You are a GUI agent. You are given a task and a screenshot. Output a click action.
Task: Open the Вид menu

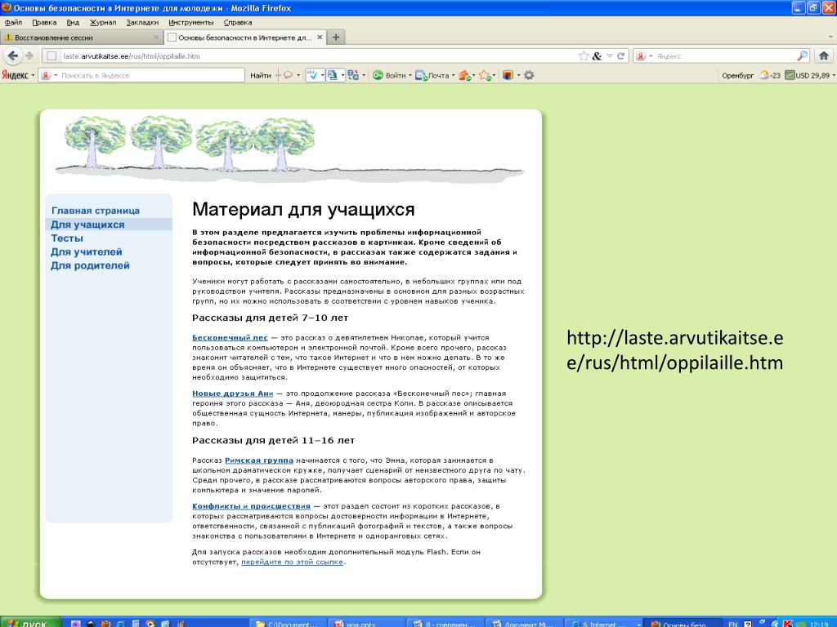(x=73, y=22)
